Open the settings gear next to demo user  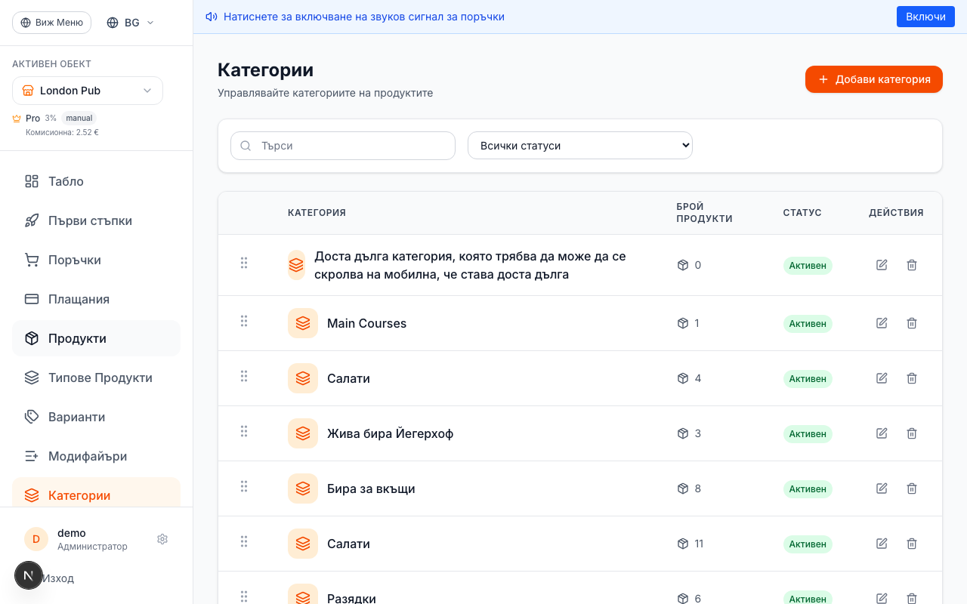tap(162, 538)
